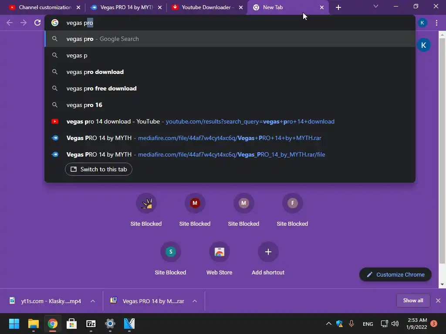Open the Vegas Pro taskbar icon
The width and height of the screenshot is (446, 334).
tap(129, 324)
